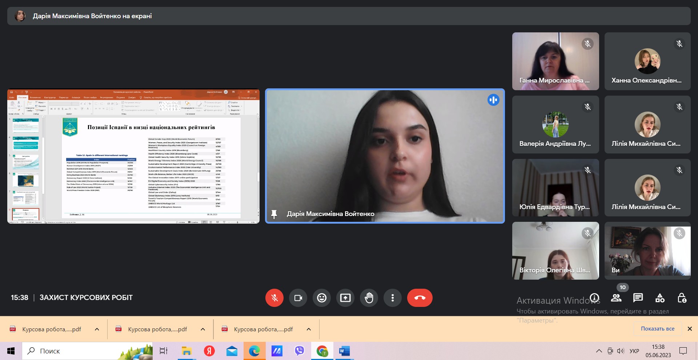The height and width of the screenshot is (360, 698).
Task: Click Показать все downloads button
Action: (657, 329)
